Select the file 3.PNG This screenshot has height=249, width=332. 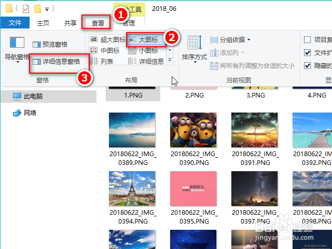(x=256, y=95)
